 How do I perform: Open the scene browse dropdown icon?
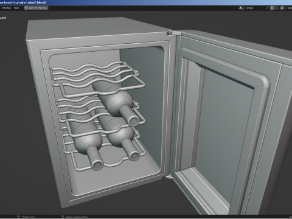242,8
